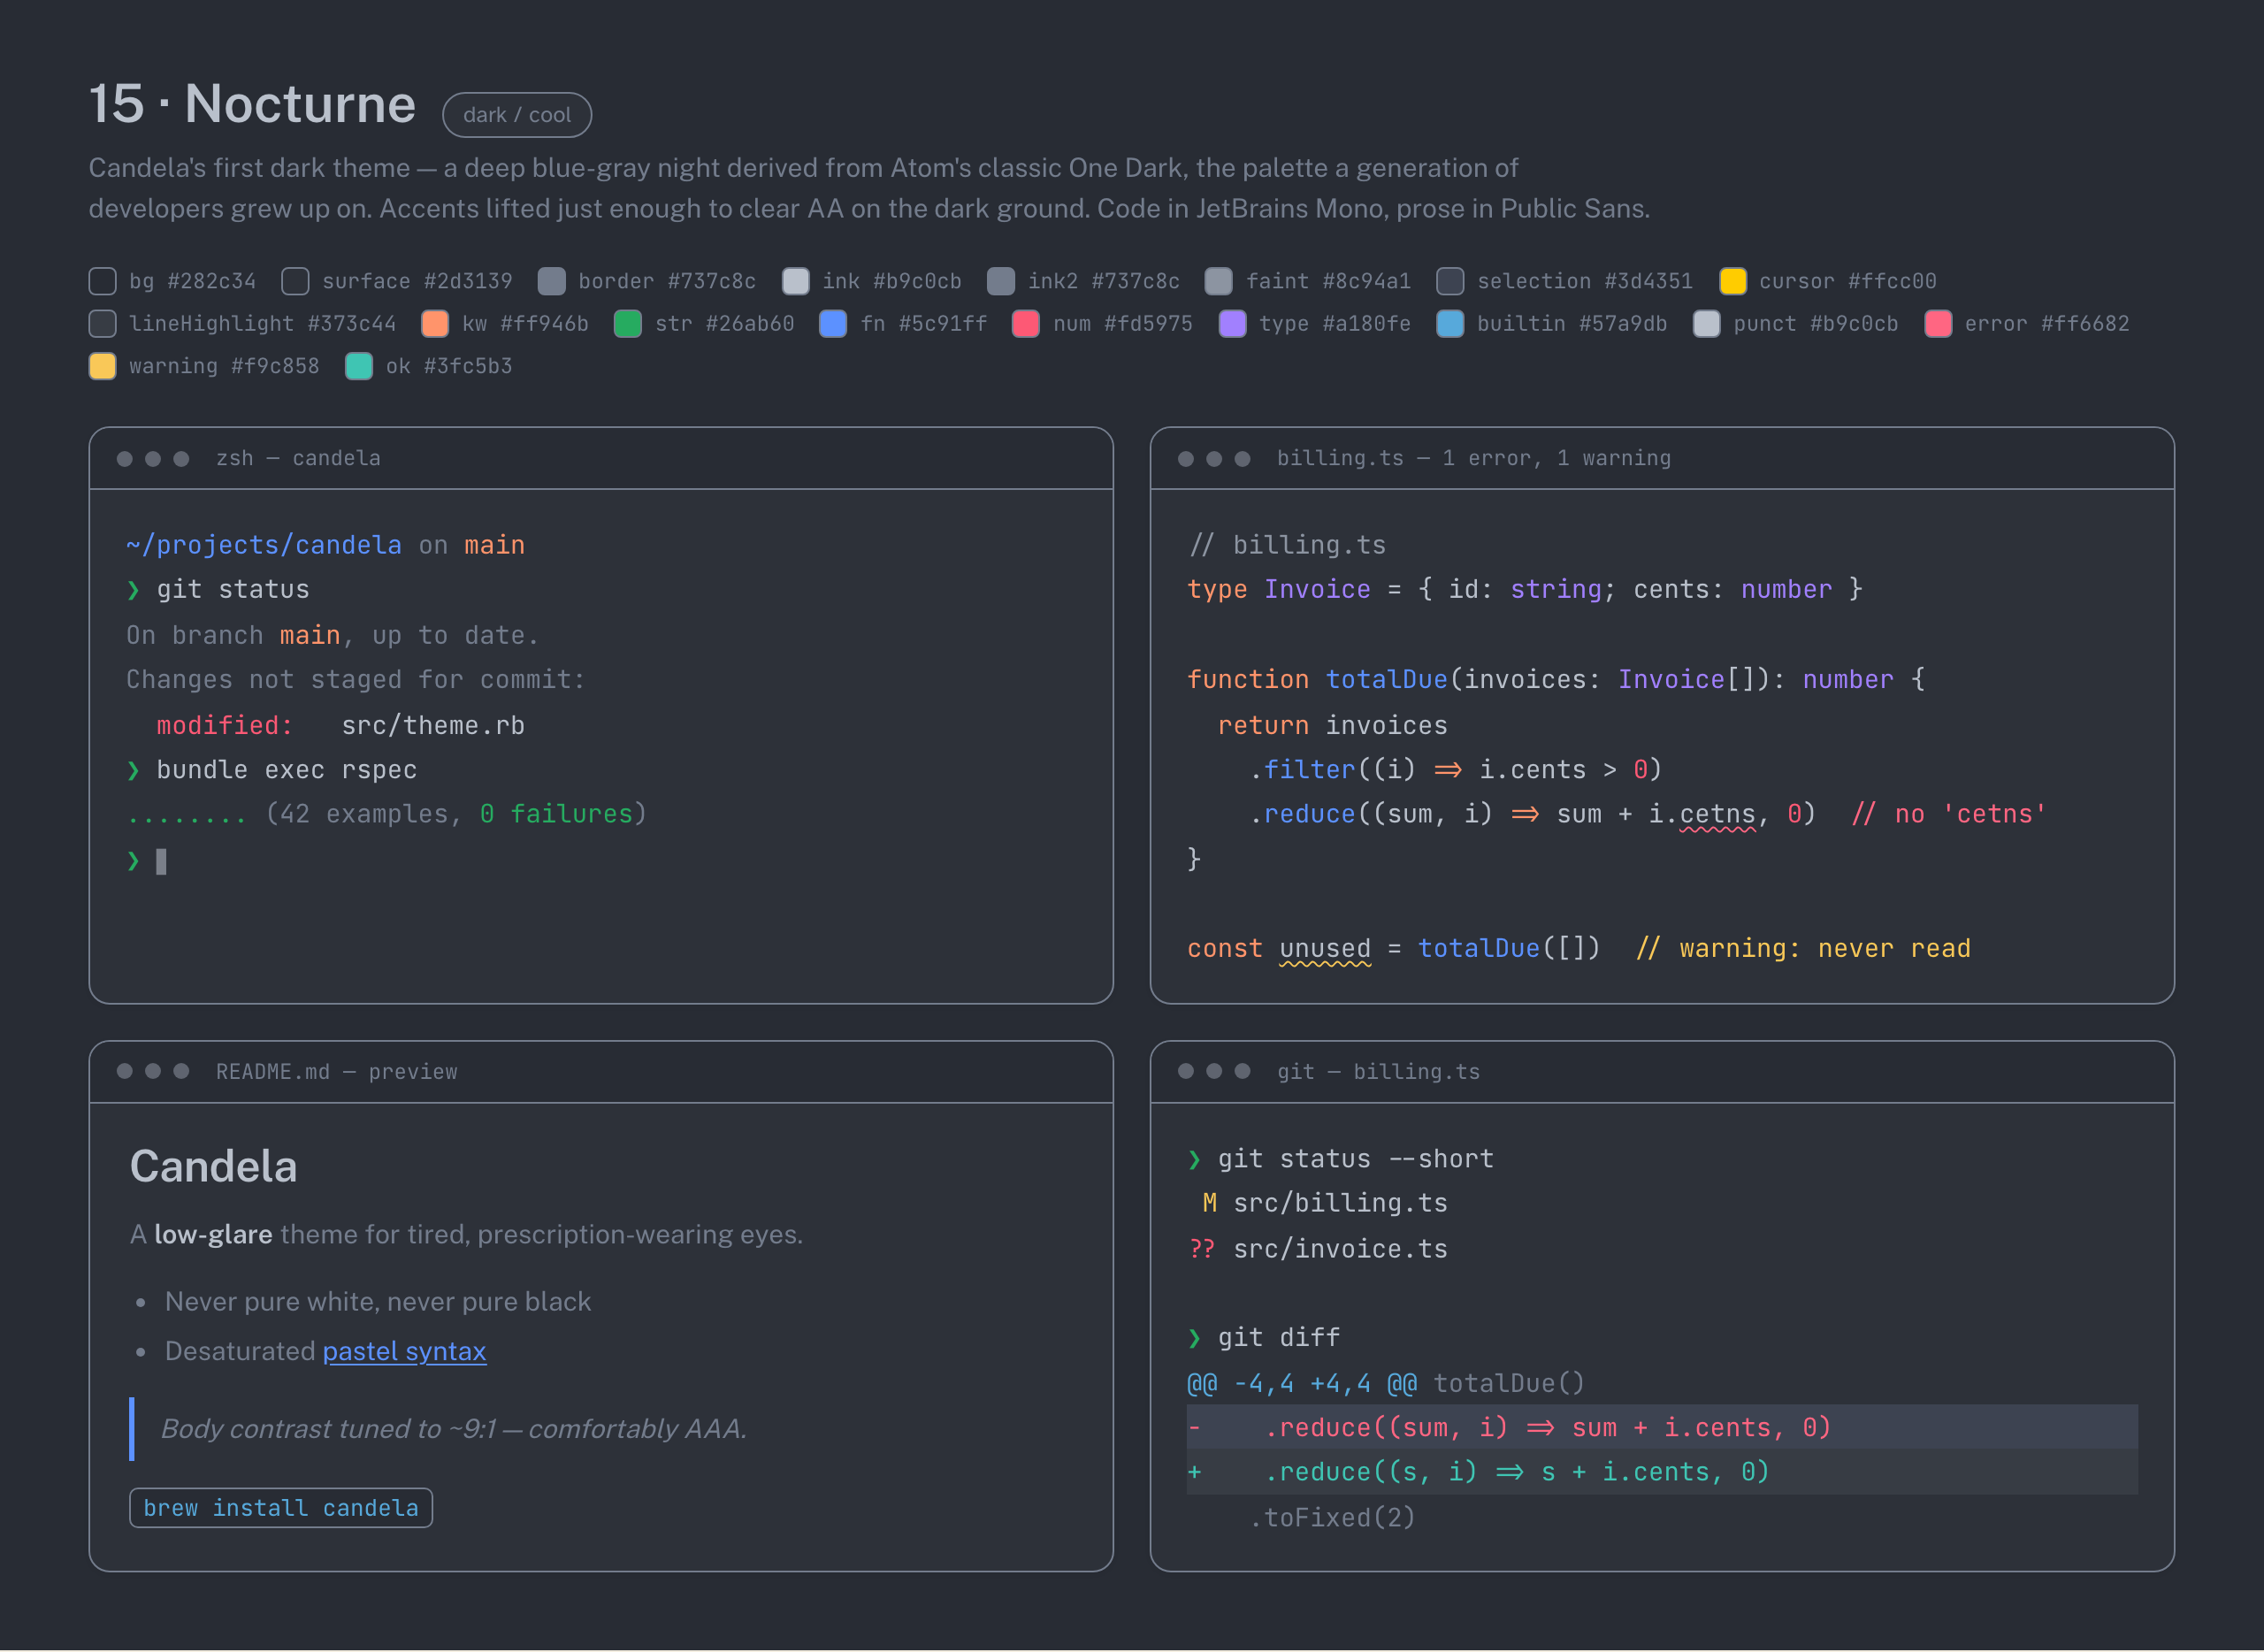This screenshot has height=1652, width=2264.
Task: Open the pastel syntax link
Action: click(404, 1351)
